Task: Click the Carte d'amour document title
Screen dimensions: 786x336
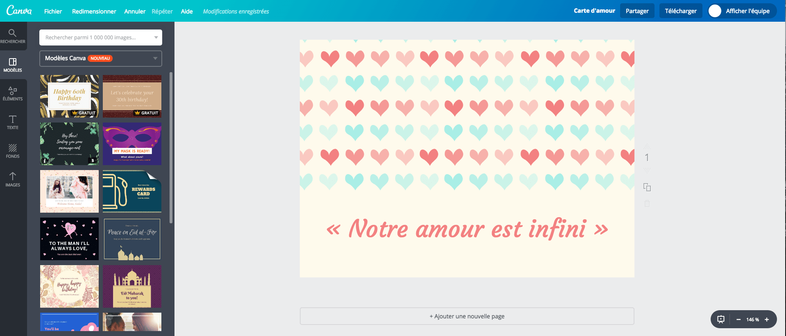Action: [594, 11]
